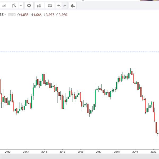The width and height of the screenshot is (159, 159).
Task: Click the 2016 label on time axis
Action: tap(81, 152)
